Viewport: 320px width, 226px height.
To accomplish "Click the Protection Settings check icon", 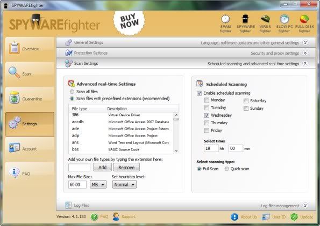I will [69, 53].
